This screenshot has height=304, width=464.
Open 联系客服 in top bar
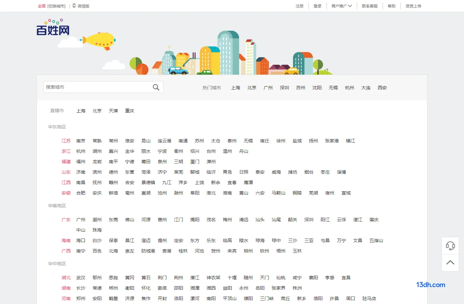[370, 6]
